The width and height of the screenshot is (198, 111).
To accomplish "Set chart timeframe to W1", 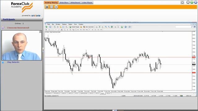I will (x=98, y=30).
